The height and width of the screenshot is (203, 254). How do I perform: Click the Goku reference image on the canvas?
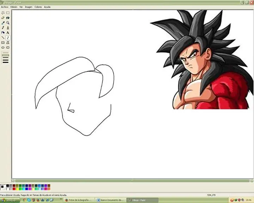202,60
